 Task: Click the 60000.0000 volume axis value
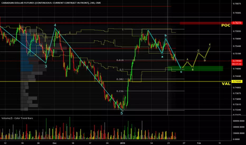pyautogui.click(x=239, y=121)
